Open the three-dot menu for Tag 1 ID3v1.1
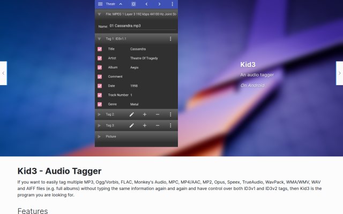Viewport: 343px width, 214px height. point(170,39)
